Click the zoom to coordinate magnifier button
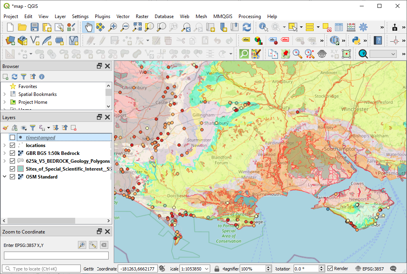The width and height of the screenshot is (407, 274). 82,245
